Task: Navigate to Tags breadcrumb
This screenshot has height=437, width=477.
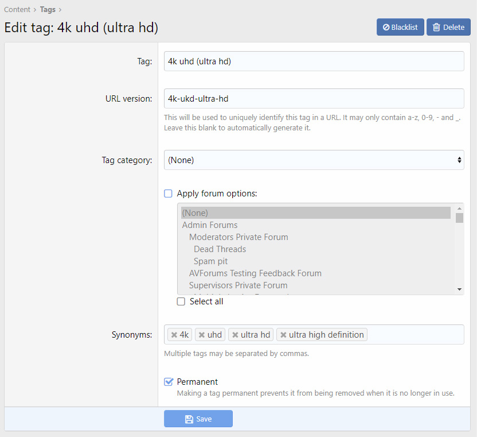Action: [48, 9]
